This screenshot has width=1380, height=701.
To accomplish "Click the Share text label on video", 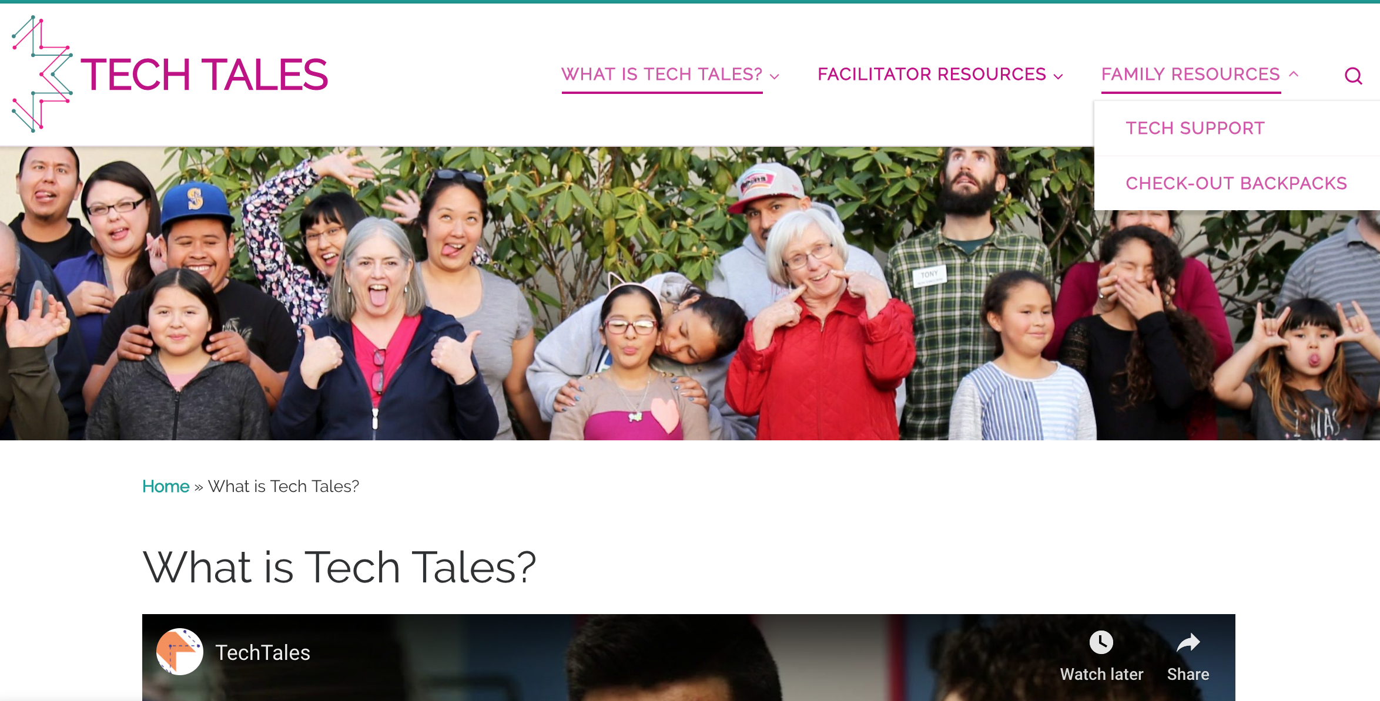I will pos(1188,674).
